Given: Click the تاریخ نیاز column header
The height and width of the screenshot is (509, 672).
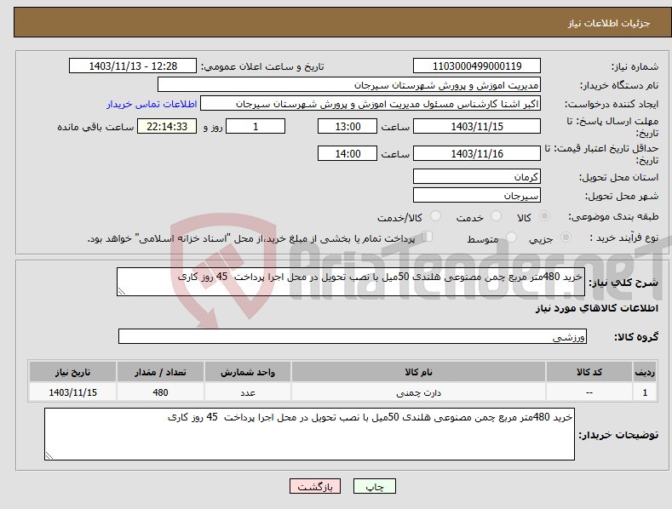Looking at the screenshot, I should pyautogui.click(x=73, y=372).
